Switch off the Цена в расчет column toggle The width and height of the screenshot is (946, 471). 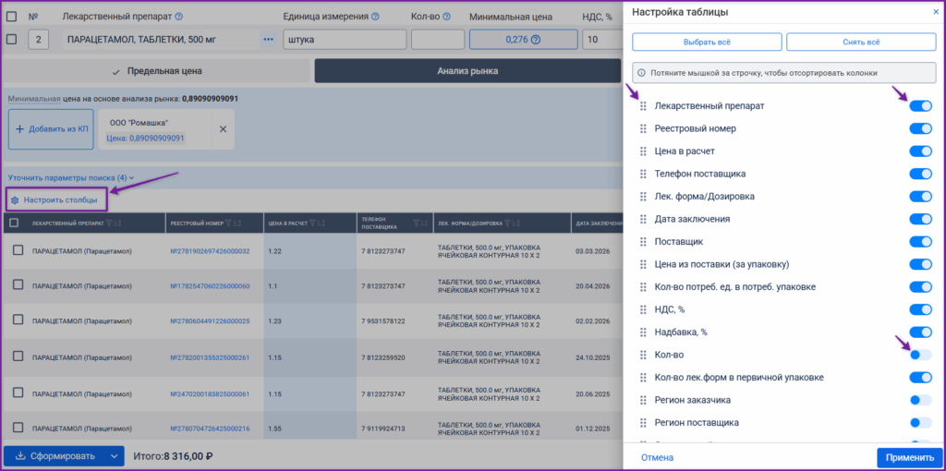click(921, 151)
